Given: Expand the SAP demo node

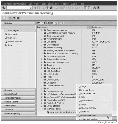Looking at the screenshot, I should point(41,42).
